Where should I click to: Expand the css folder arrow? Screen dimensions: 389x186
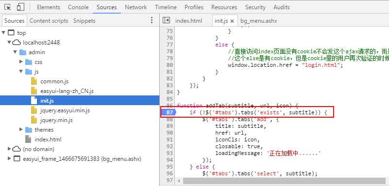tap(21, 62)
